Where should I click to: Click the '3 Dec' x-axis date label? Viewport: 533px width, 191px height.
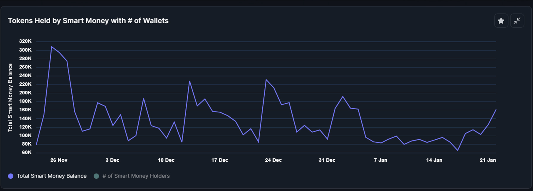tap(112, 160)
